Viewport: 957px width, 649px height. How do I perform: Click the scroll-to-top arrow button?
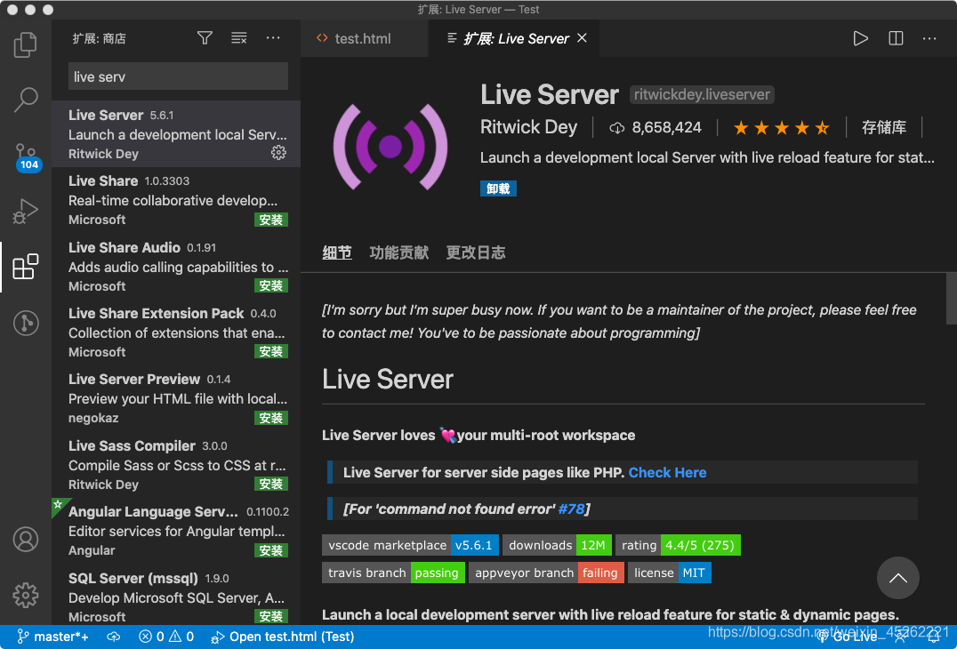point(897,578)
